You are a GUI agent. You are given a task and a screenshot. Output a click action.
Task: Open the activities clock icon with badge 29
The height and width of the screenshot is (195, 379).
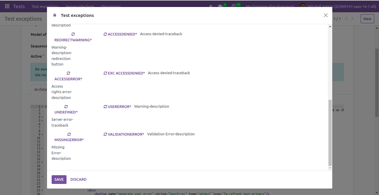pyautogui.click(x=236, y=6)
